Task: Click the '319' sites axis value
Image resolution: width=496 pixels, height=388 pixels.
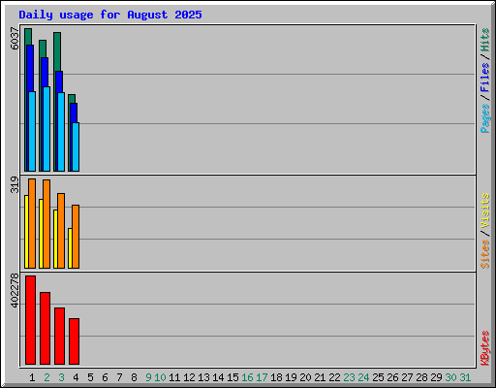Action: [15, 184]
